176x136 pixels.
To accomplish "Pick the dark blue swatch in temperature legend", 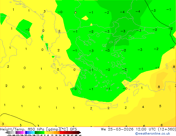I will point(26,132).
